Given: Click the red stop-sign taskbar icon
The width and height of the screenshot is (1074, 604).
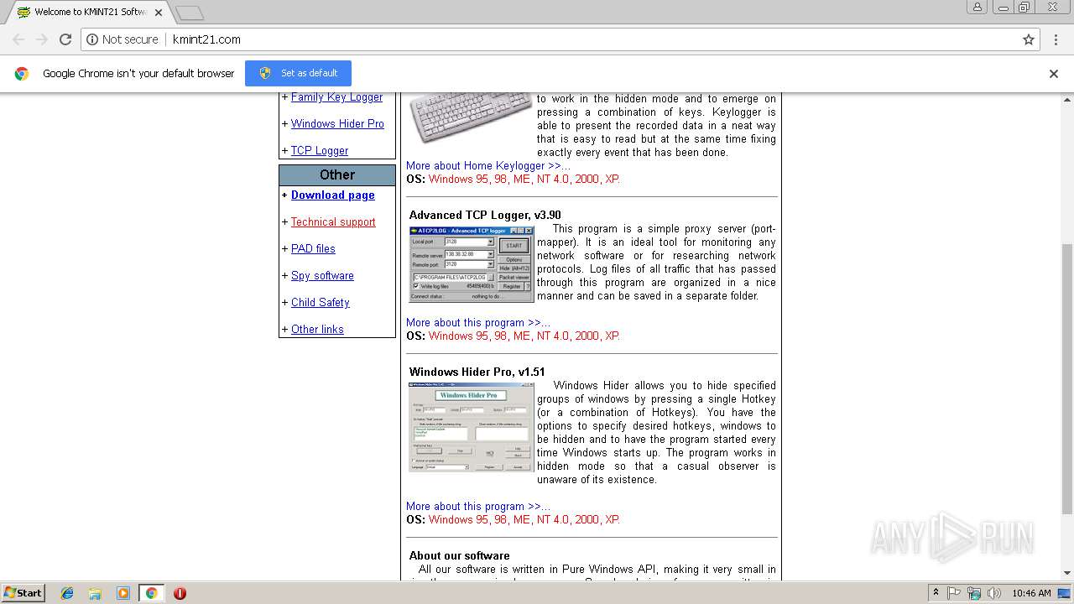Looking at the screenshot, I should [180, 593].
